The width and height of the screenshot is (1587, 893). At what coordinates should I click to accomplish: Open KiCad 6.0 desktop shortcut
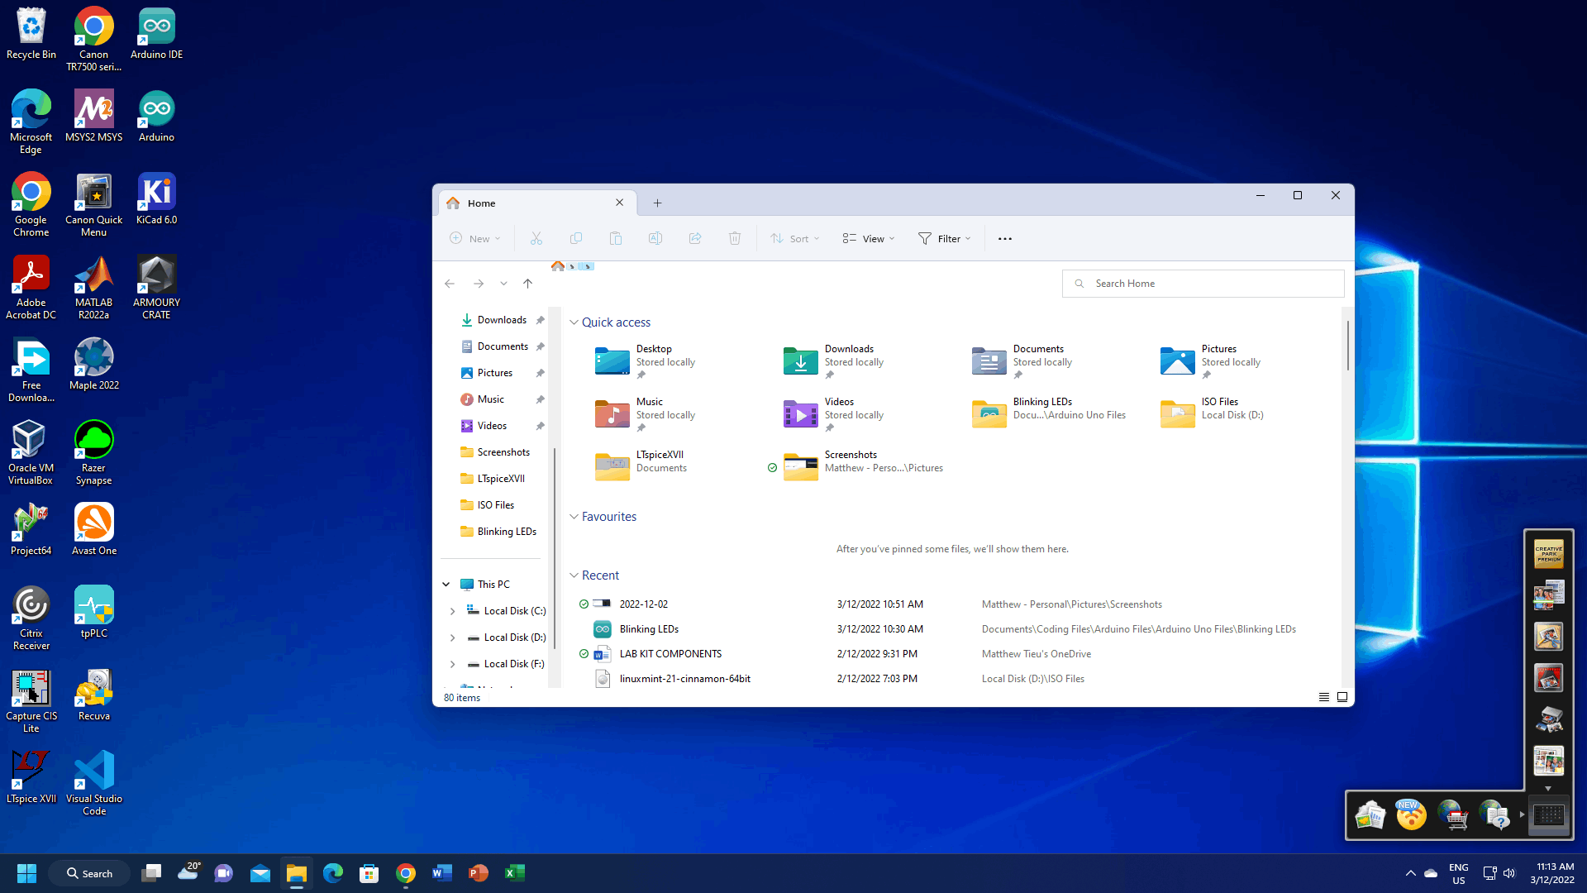pos(156,199)
